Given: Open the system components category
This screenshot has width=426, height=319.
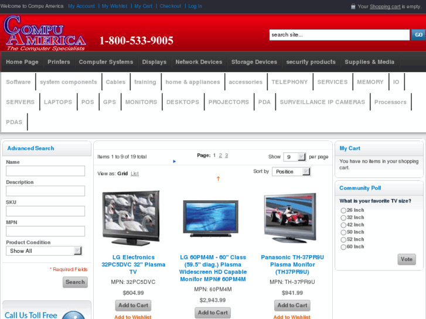Looking at the screenshot, I should 69,82.
